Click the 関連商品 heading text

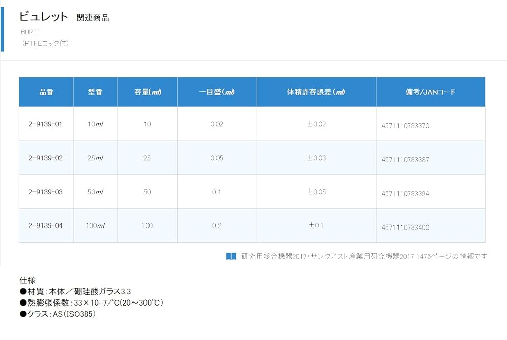pyautogui.click(x=92, y=18)
